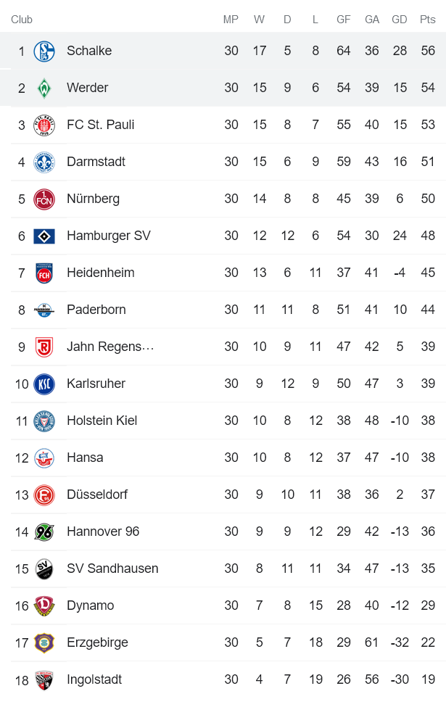
Task: Open the Paderborn team page
Action: click(96, 310)
